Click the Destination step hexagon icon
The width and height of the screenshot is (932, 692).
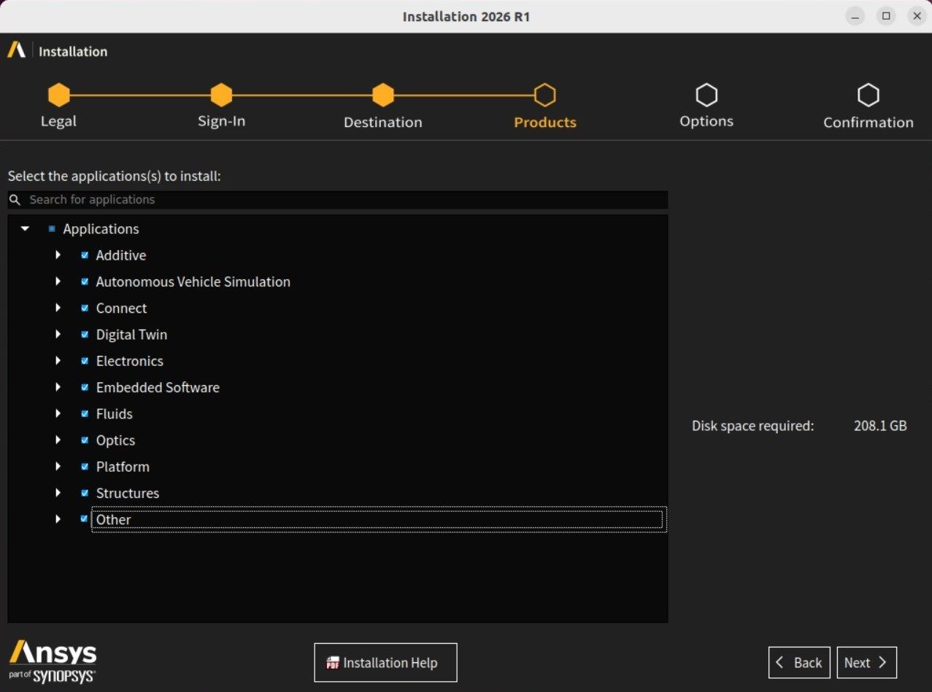click(x=383, y=95)
